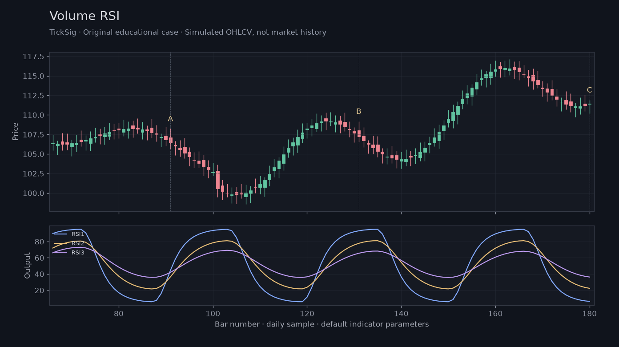This screenshot has width=619, height=347.
Task: Click the RSI2 legend entry
Action: click(x=69, y=243)
